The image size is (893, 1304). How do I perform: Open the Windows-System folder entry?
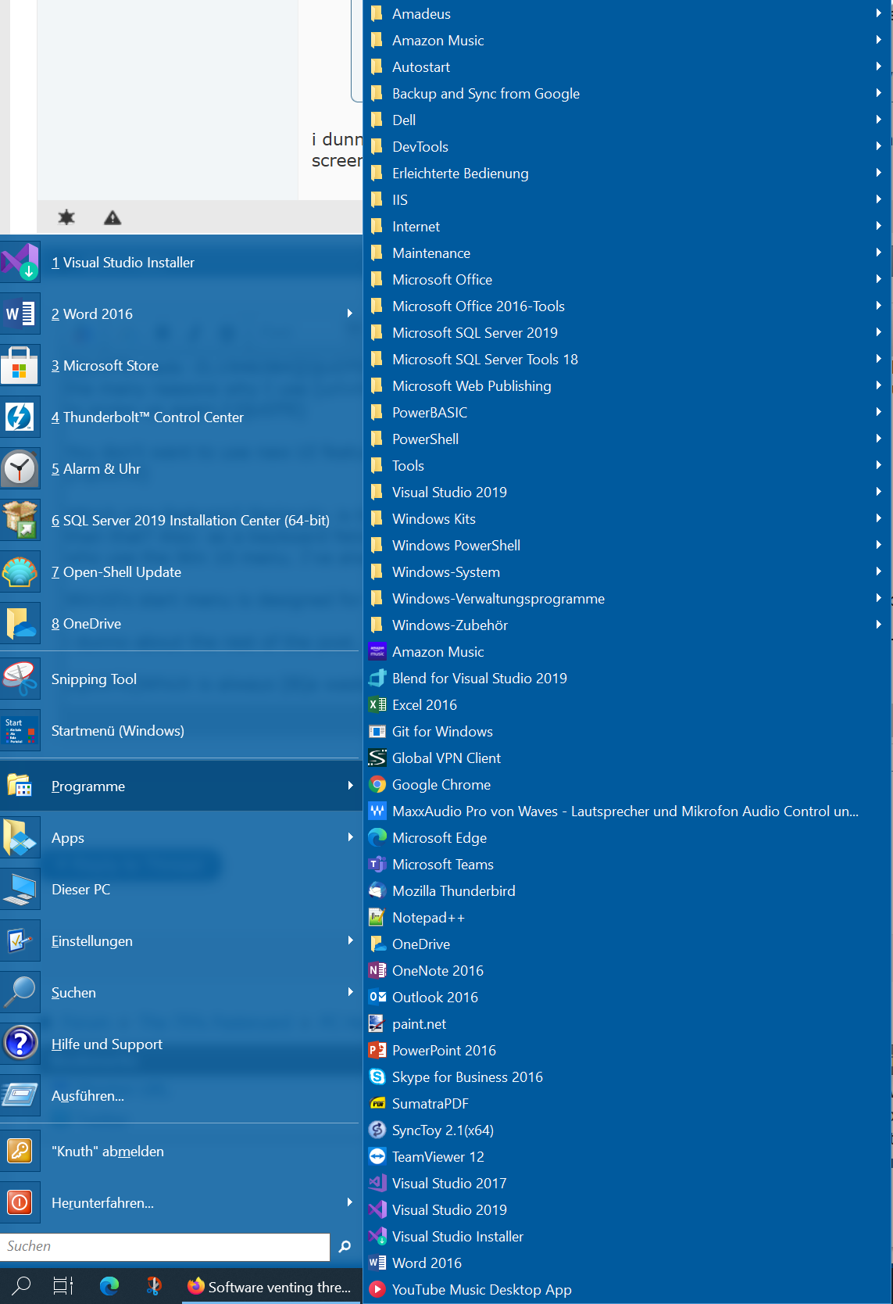tap(627, 572)
